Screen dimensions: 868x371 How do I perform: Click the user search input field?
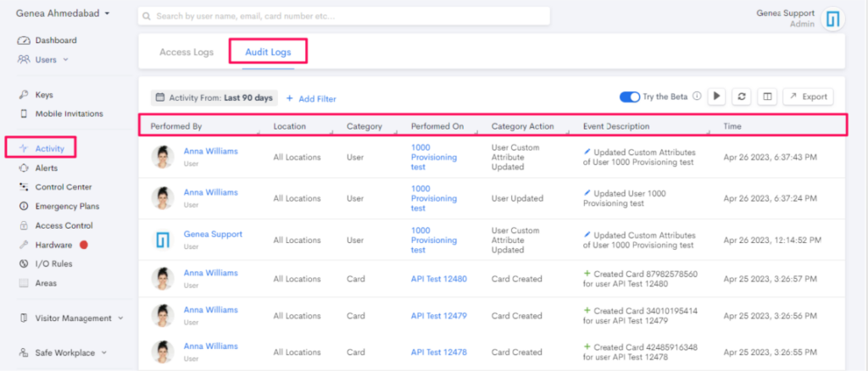344,16
